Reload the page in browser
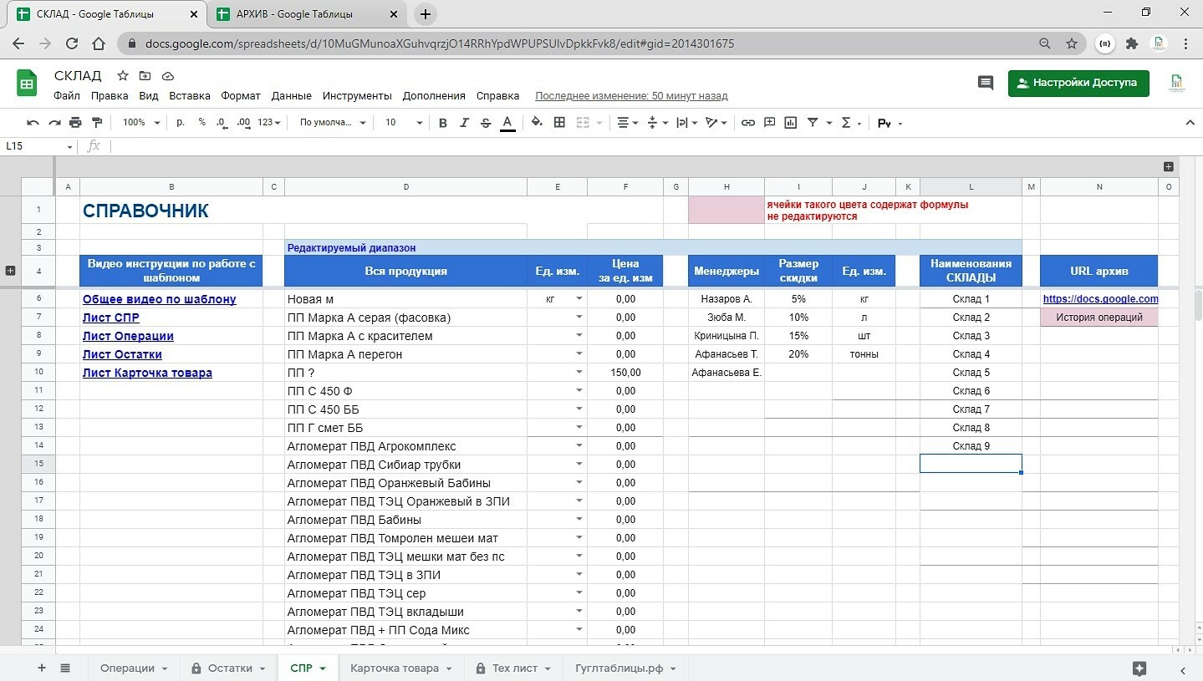Image resolution: width=1203 pixels, height=681 pixels. point(72,43)
